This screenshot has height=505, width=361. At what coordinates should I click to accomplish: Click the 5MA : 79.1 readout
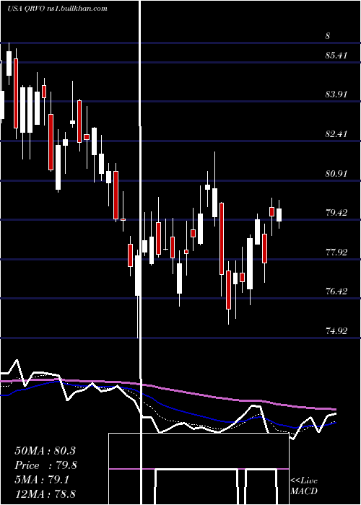(42, 480)
